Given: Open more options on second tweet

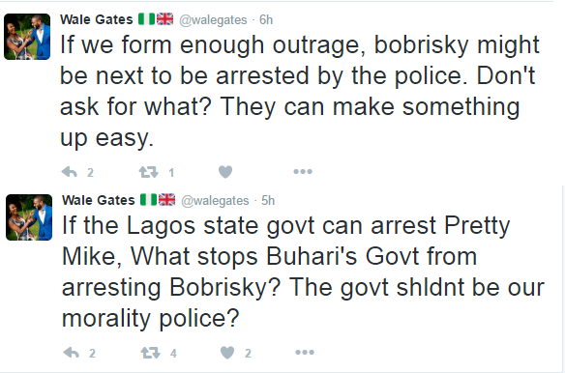Looking at the screenshot, I should 305,352.
